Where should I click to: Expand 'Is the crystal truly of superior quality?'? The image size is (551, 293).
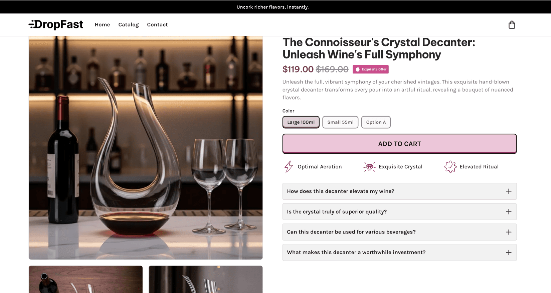pos(399,211)
